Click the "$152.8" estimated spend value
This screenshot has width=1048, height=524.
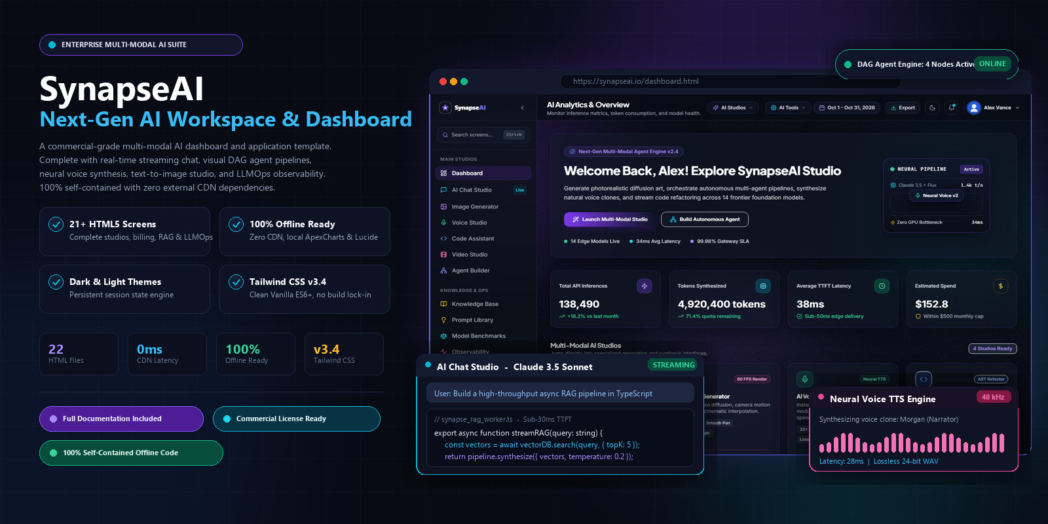(931, 304)
